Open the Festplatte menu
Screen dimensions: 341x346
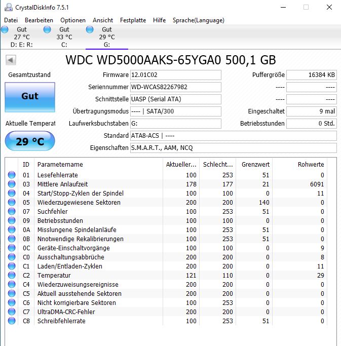[x=133, y=20]
